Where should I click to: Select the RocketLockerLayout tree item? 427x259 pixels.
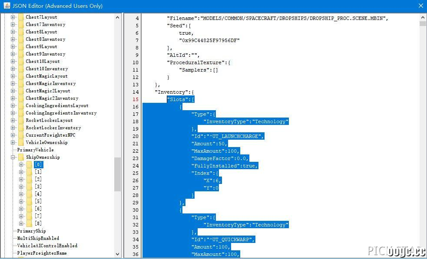point(49,120)
